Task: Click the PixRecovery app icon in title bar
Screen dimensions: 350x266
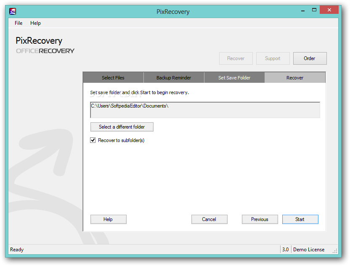Action: (13, 11)
